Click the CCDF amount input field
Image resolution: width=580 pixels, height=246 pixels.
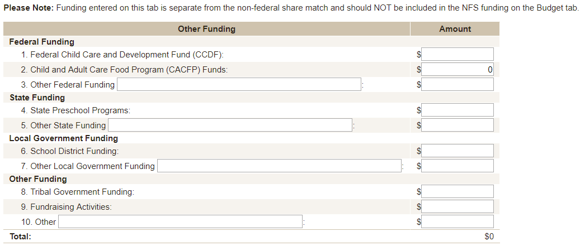click(x=458, y=54)
